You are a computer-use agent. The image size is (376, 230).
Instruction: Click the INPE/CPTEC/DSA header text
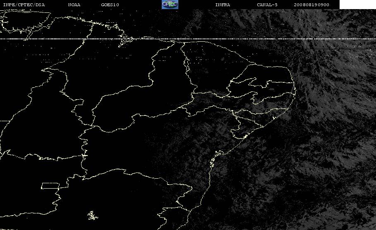tap(24, 5)
